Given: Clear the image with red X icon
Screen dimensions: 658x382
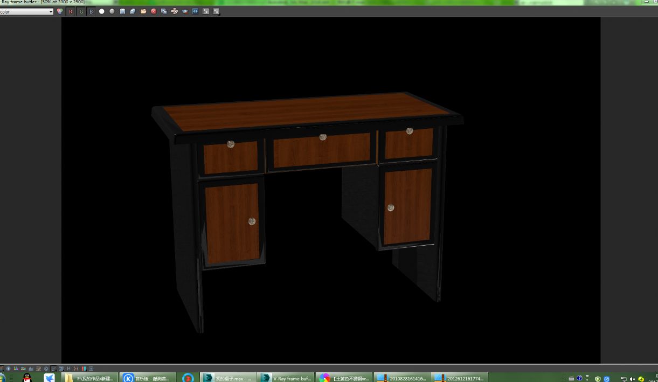Looking at the screenshot, I should pyautogui.click(x=154, y=11).
